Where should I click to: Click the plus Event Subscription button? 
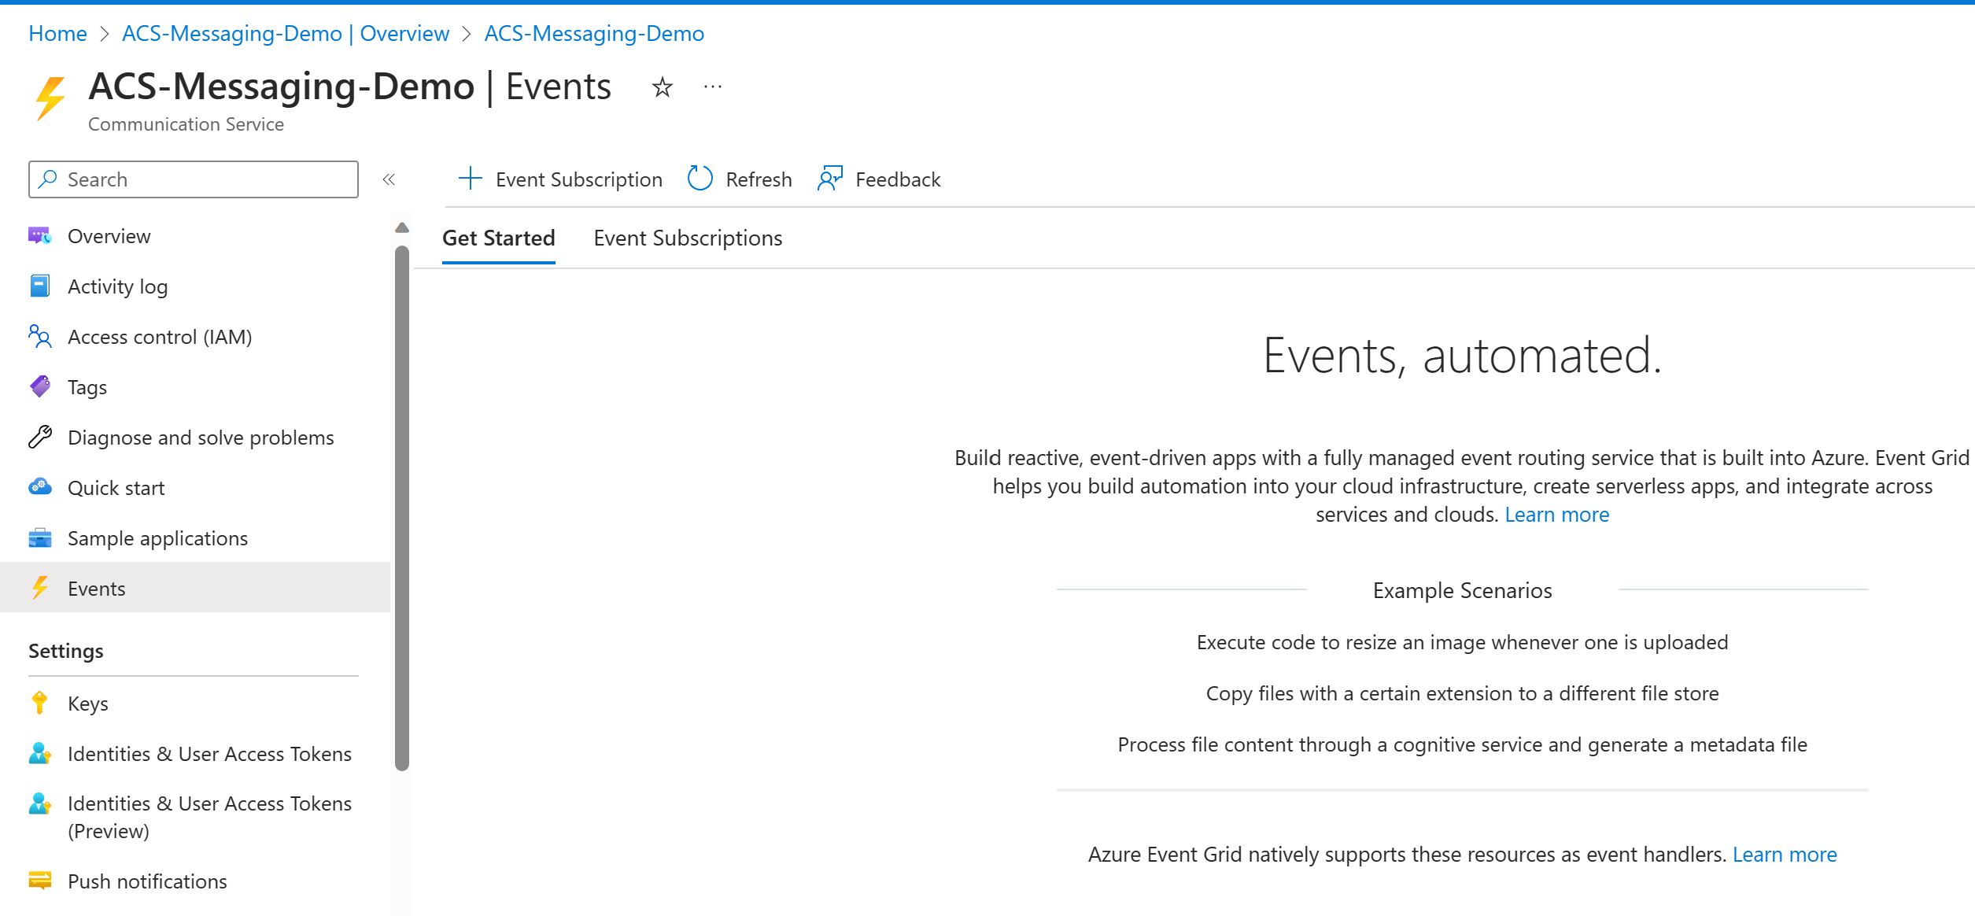click(560, 179)
